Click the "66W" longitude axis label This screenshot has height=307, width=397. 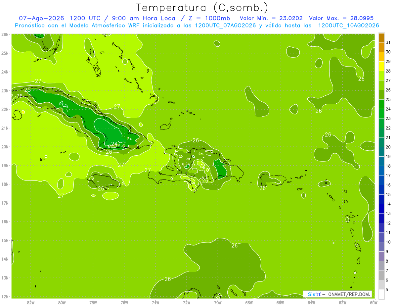(x=280, y=302)
